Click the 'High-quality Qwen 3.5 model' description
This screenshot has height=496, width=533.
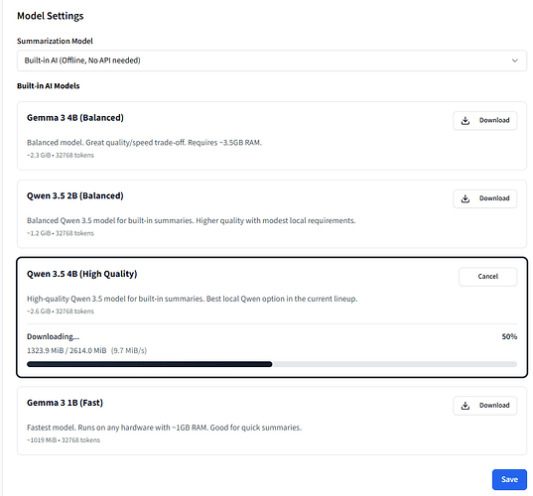[192, 299]
